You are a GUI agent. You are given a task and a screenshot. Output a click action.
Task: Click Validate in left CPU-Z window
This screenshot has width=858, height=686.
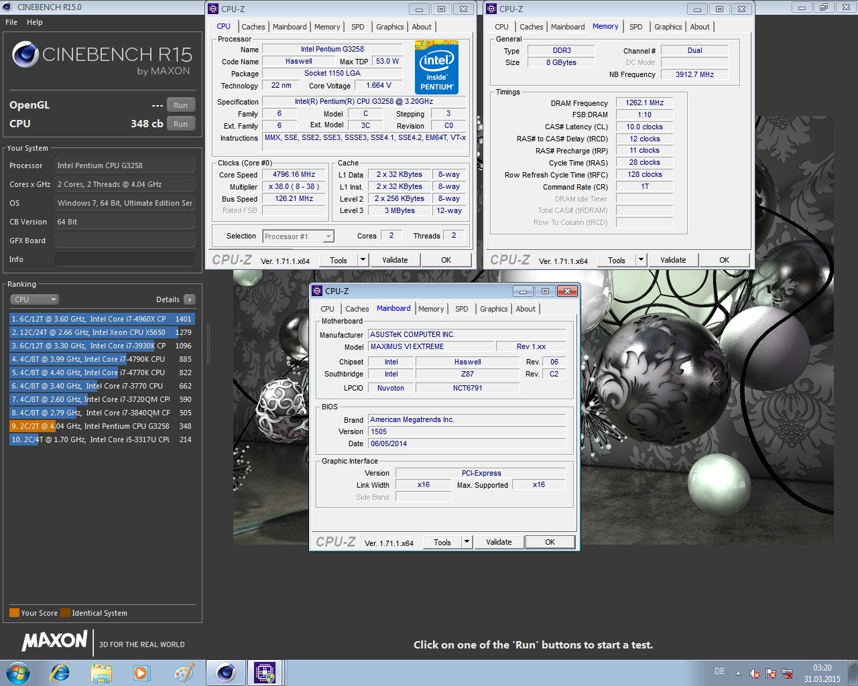pos(395,261)
